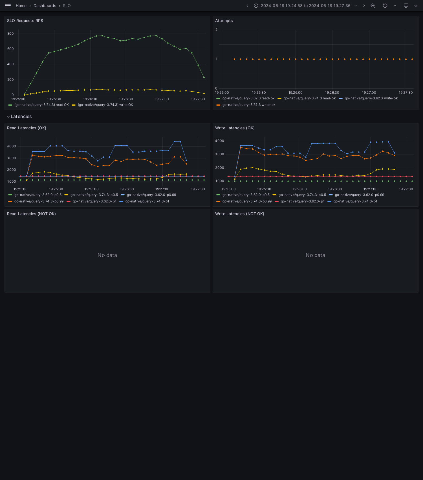Viewport: 423px width, 480px height.
Task: Click the RPS peak data point near 19:26:10
Action: click(102, 36)
